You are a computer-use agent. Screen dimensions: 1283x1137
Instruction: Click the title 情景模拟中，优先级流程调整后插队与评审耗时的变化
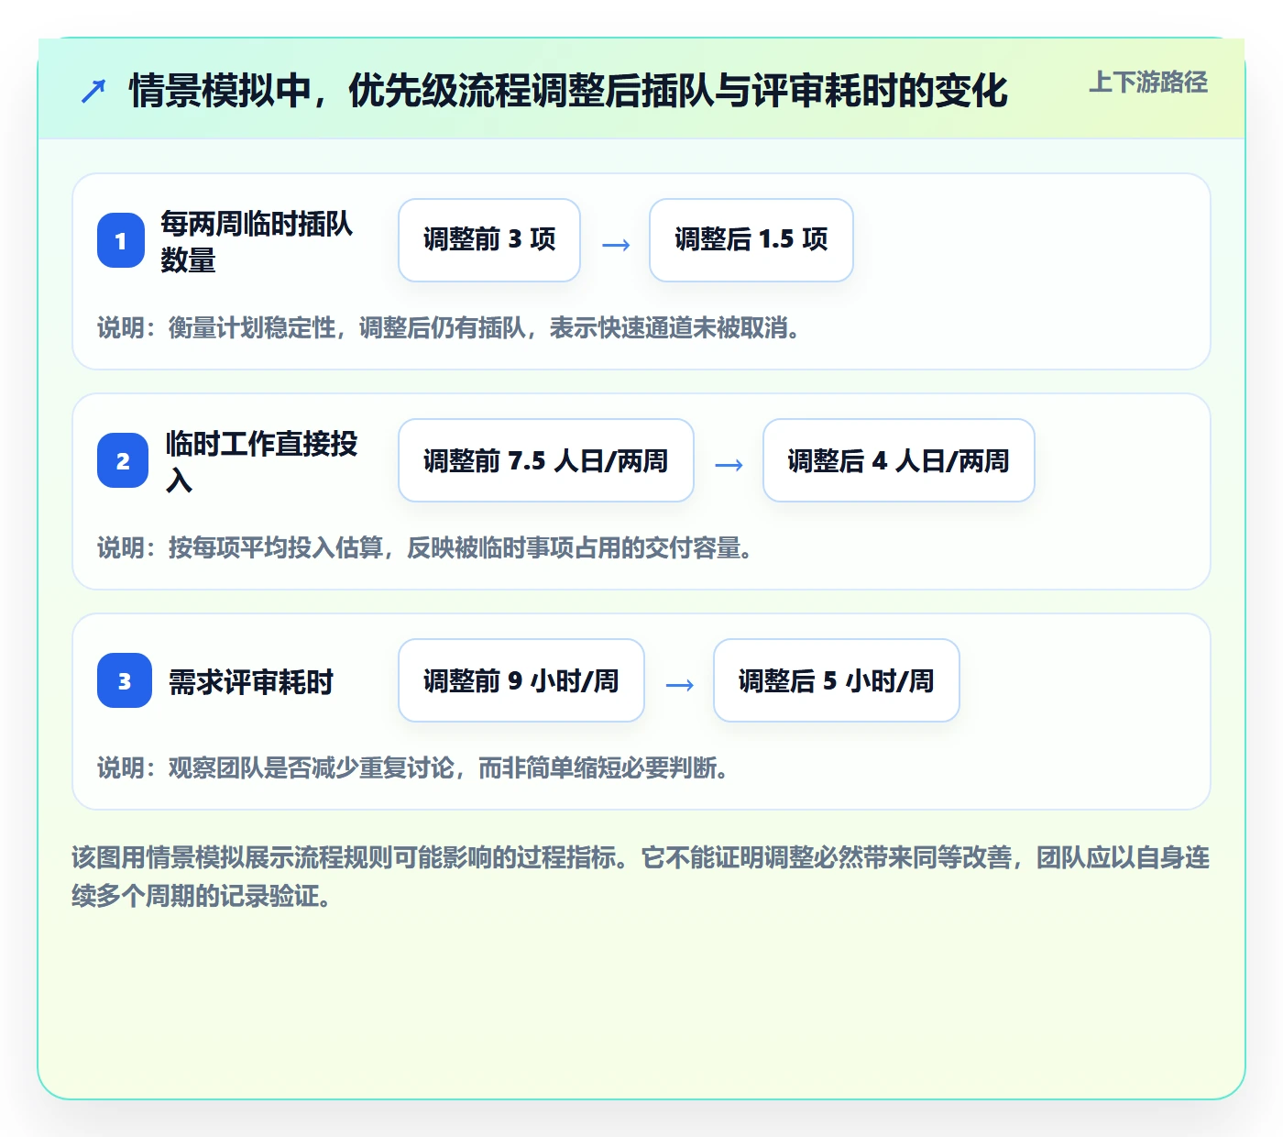[x=568, y=91]
